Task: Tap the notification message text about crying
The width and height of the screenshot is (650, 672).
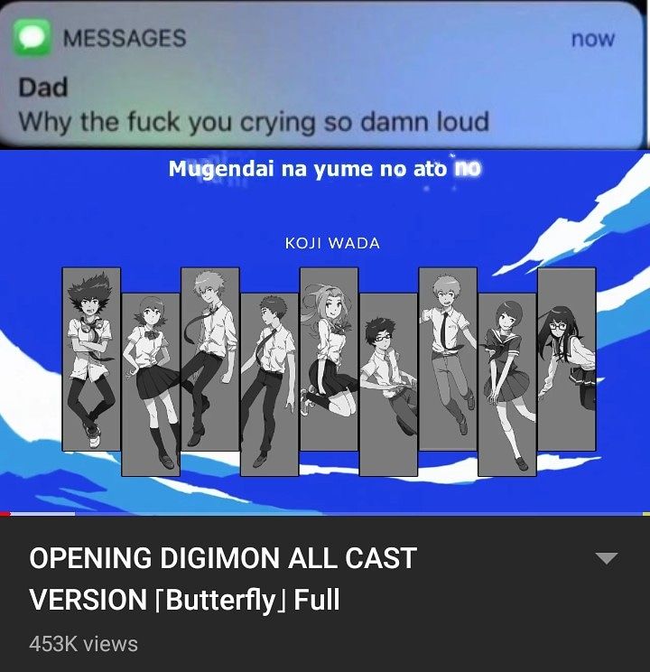Action: click(x=254, y=122)
